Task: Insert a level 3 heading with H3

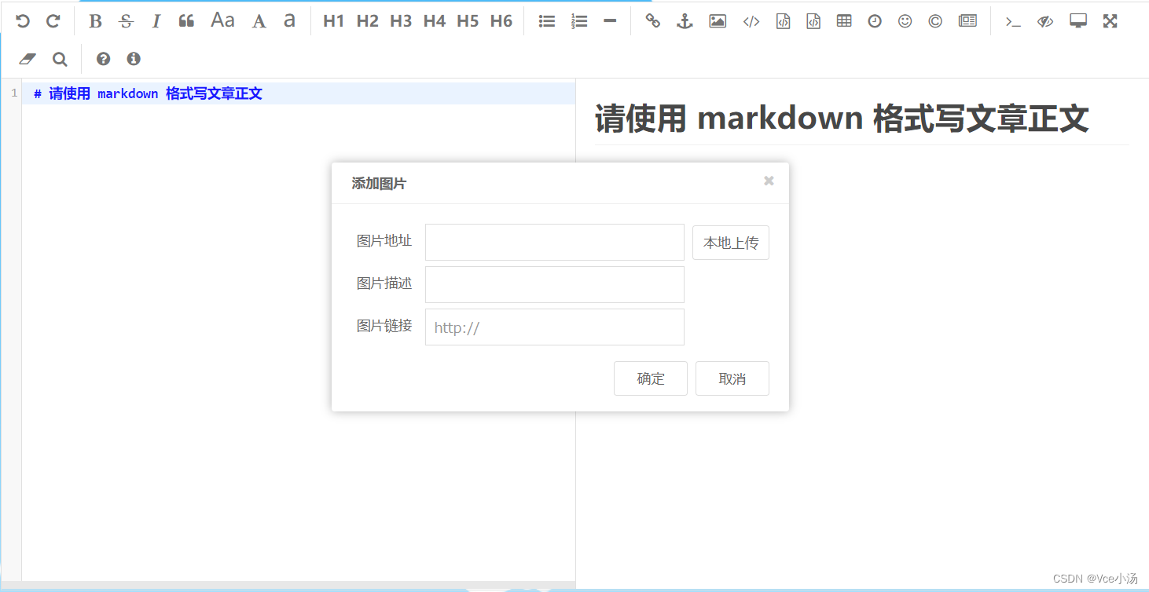Action: (x=401, y=21)
